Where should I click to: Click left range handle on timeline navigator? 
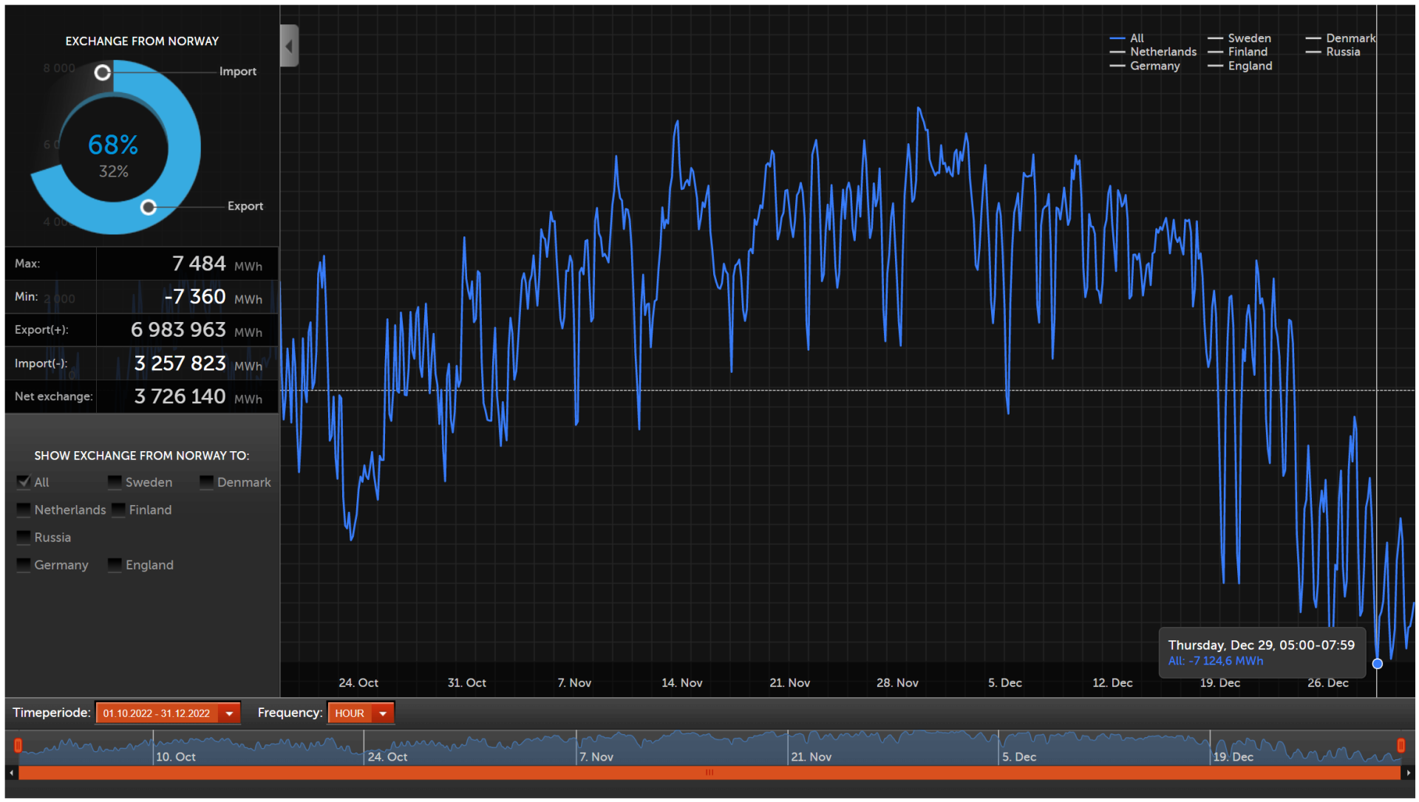(18, 746)
